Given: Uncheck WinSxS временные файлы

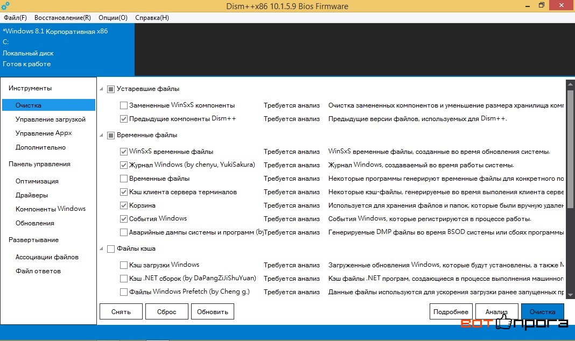Looking at the screenshot, I should [x=124, y=152].
